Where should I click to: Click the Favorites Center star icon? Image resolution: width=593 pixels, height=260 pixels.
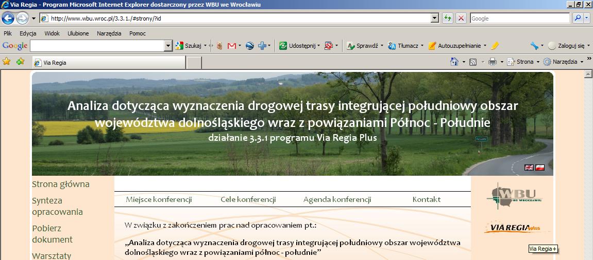6,62
